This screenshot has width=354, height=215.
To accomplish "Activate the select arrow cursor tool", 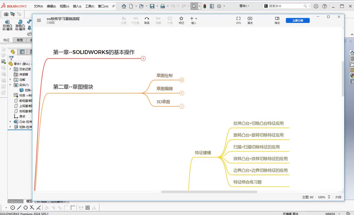I will [194, 6].
